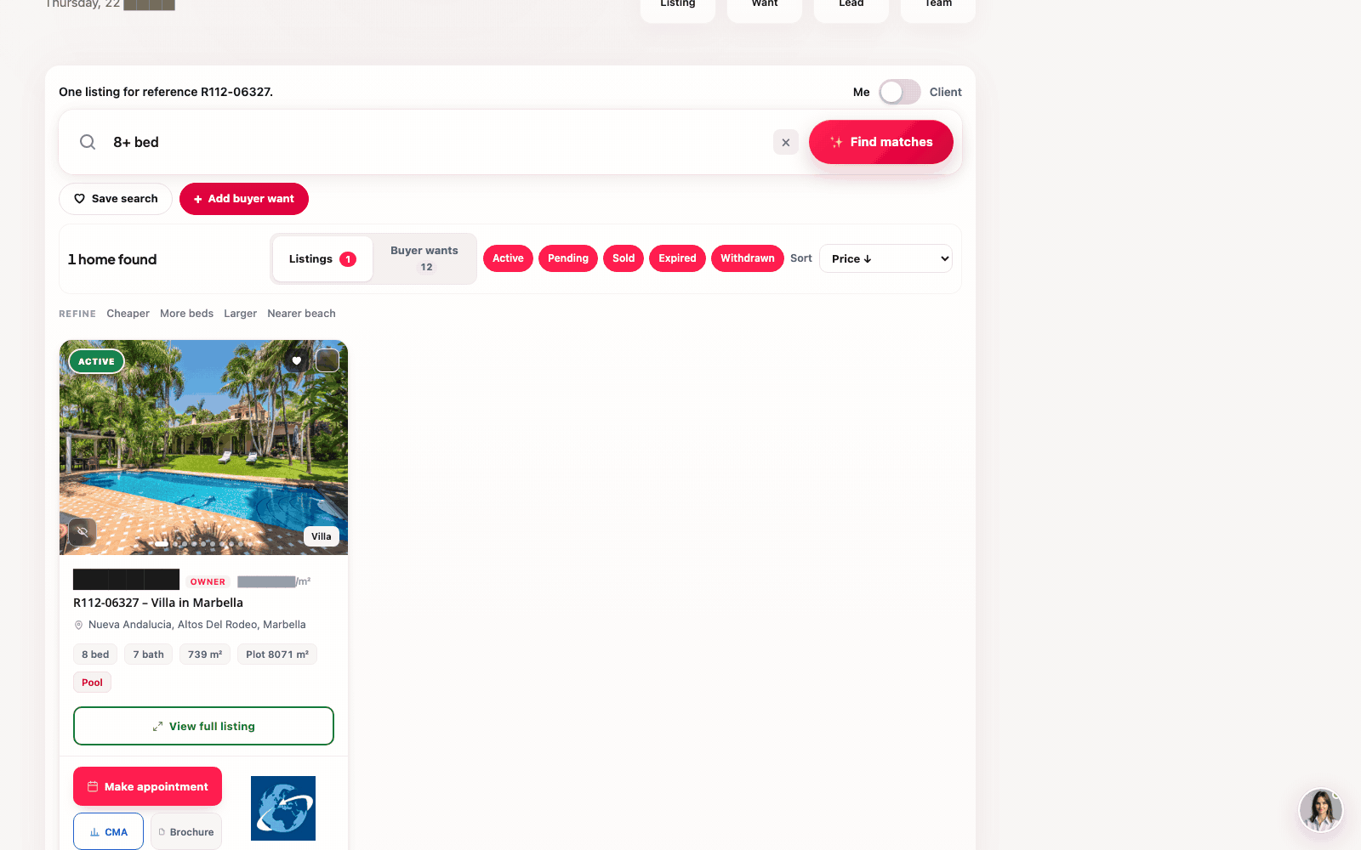Save the current search
The height and width of the screenshot is (850, 1361).
click(116, 199)
